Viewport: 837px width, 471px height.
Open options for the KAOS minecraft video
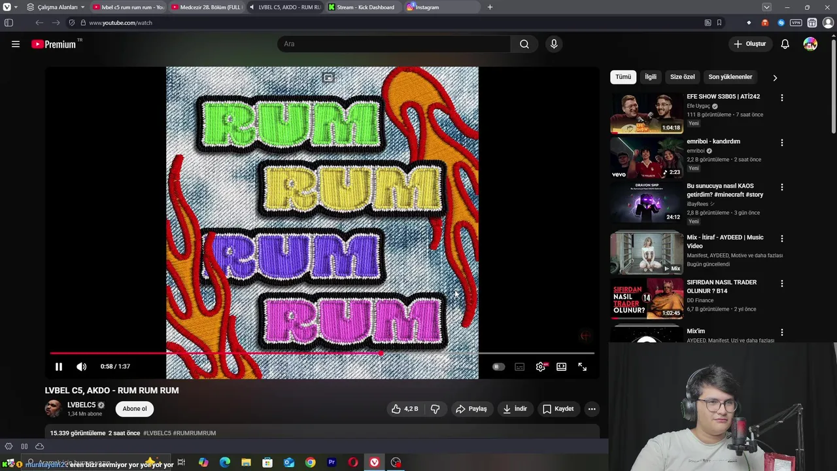point(781,187)
